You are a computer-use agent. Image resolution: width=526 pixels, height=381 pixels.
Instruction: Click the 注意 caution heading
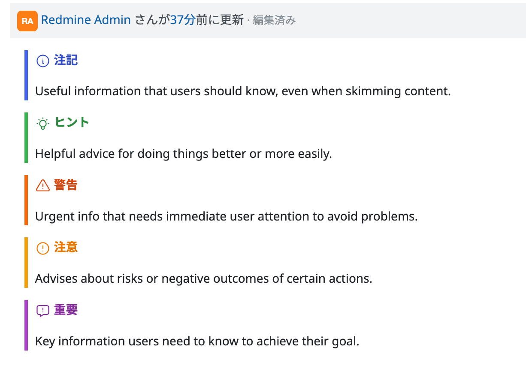coord(66,248)
